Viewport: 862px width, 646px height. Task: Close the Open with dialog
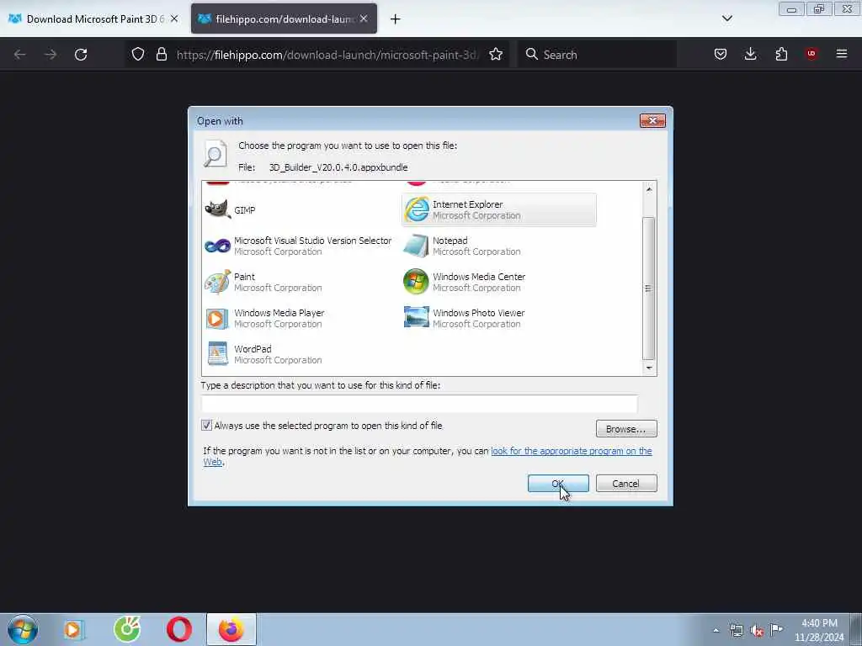pyautogui.click(x=652, y=120)
